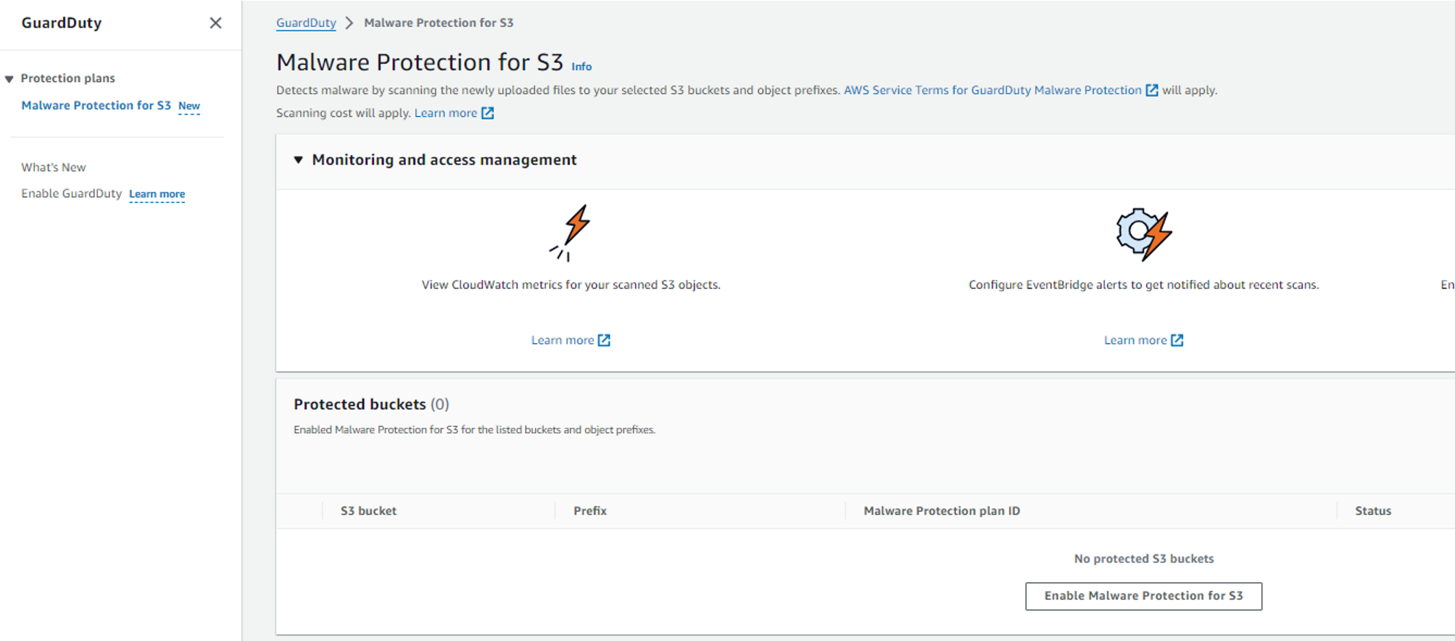Open What's New in sidebar
1455x641 pixels.
(54, 168)
